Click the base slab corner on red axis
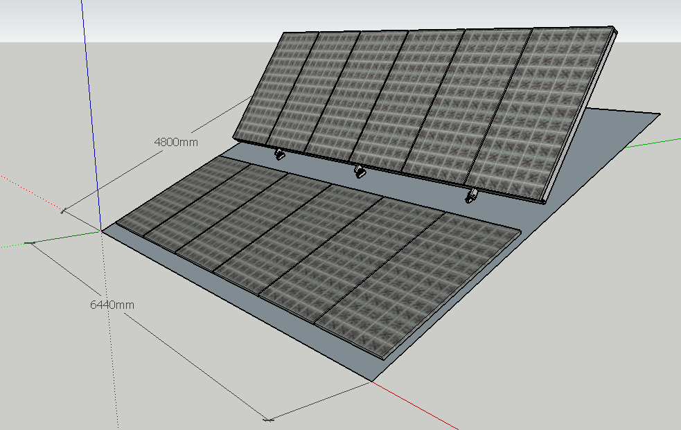 pos(371,380)
